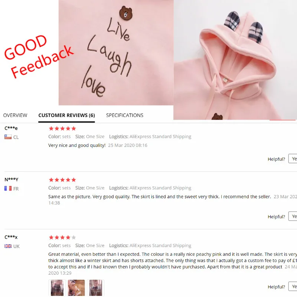This screenshot has height=297, width=297.
Task: Open the second review photo thumbnail
Action: coord(76,288)
